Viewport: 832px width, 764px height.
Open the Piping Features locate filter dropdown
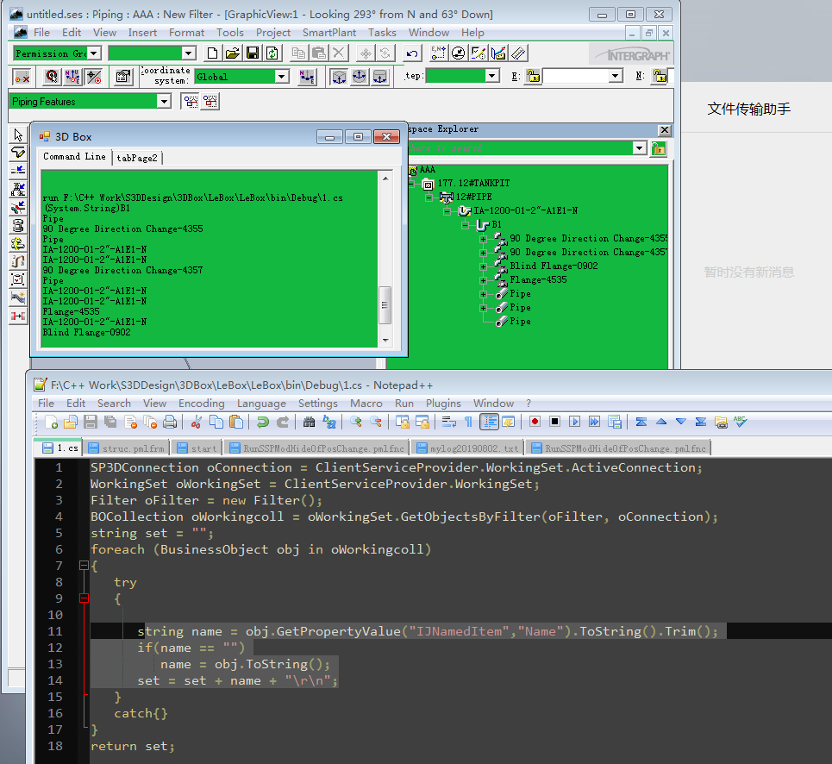point(164,102)
